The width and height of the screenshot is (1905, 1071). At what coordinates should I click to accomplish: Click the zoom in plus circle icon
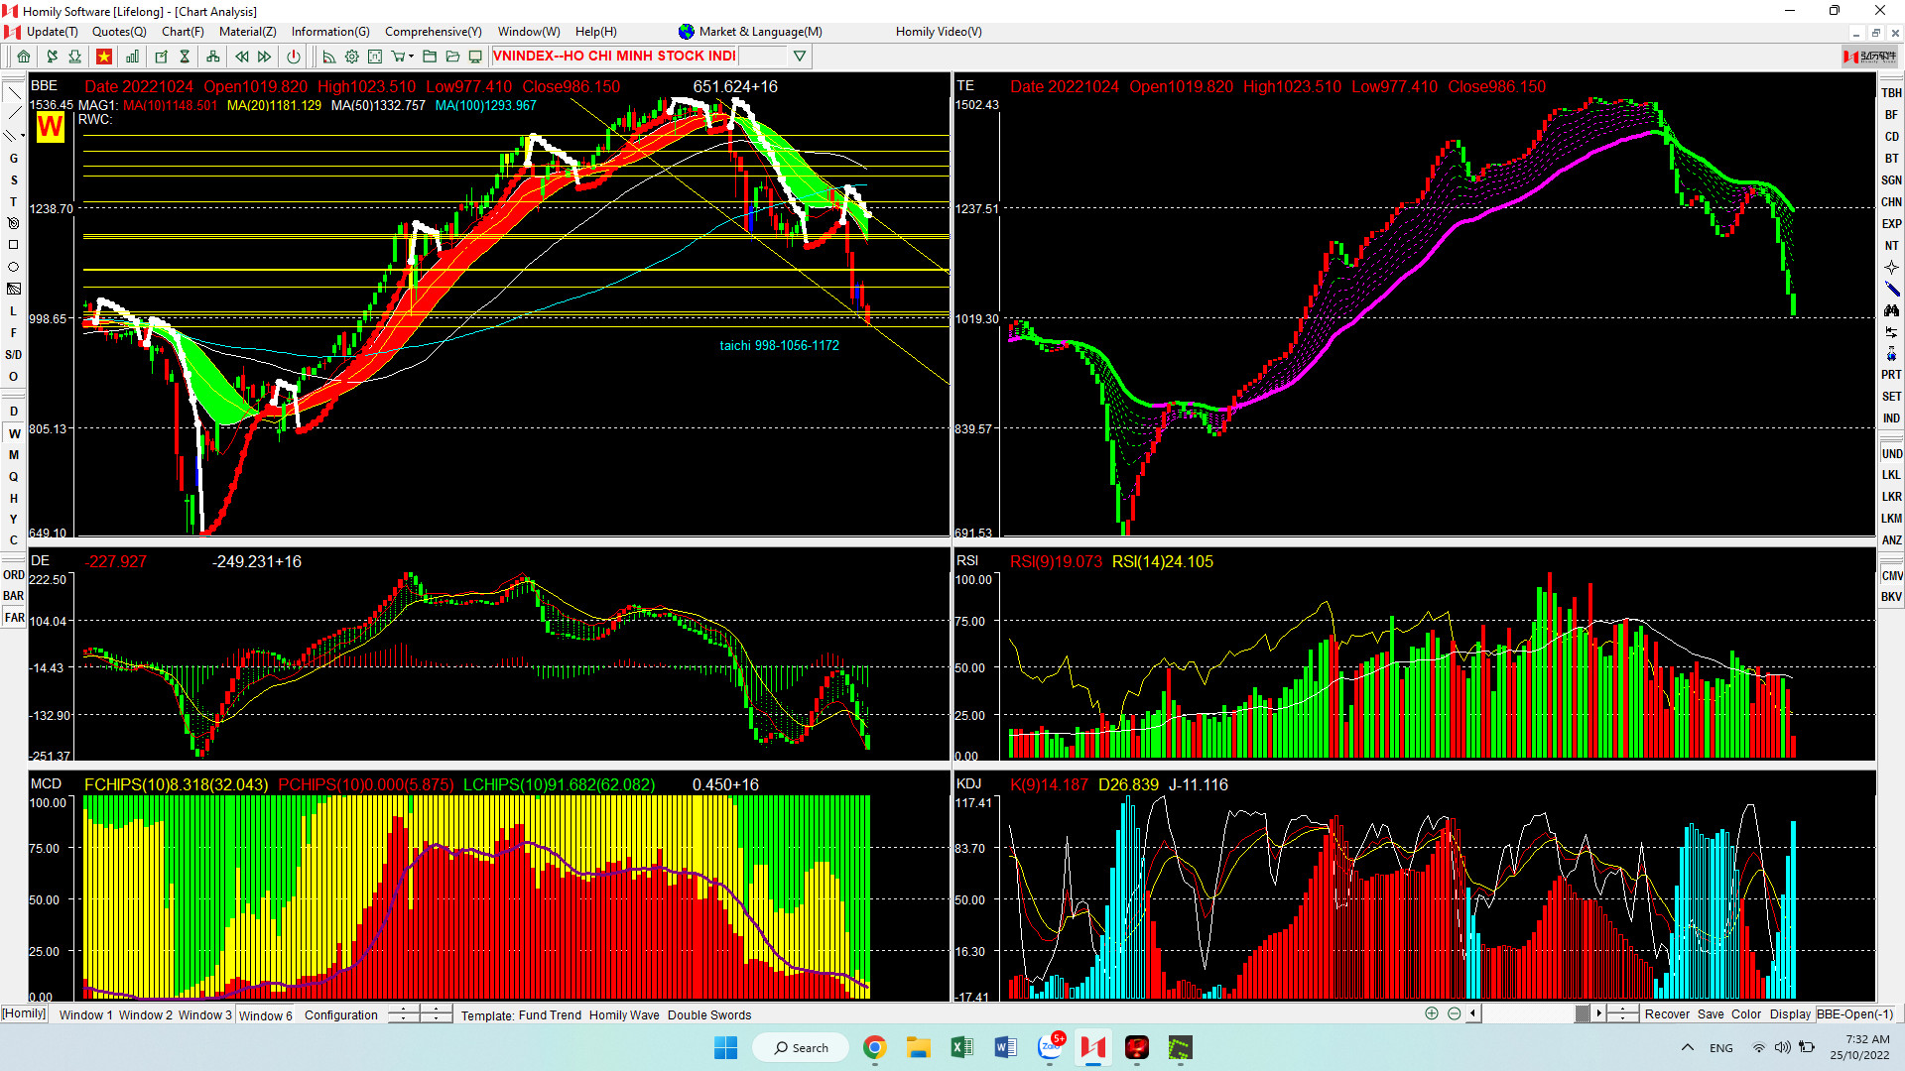(1431, 1013)
